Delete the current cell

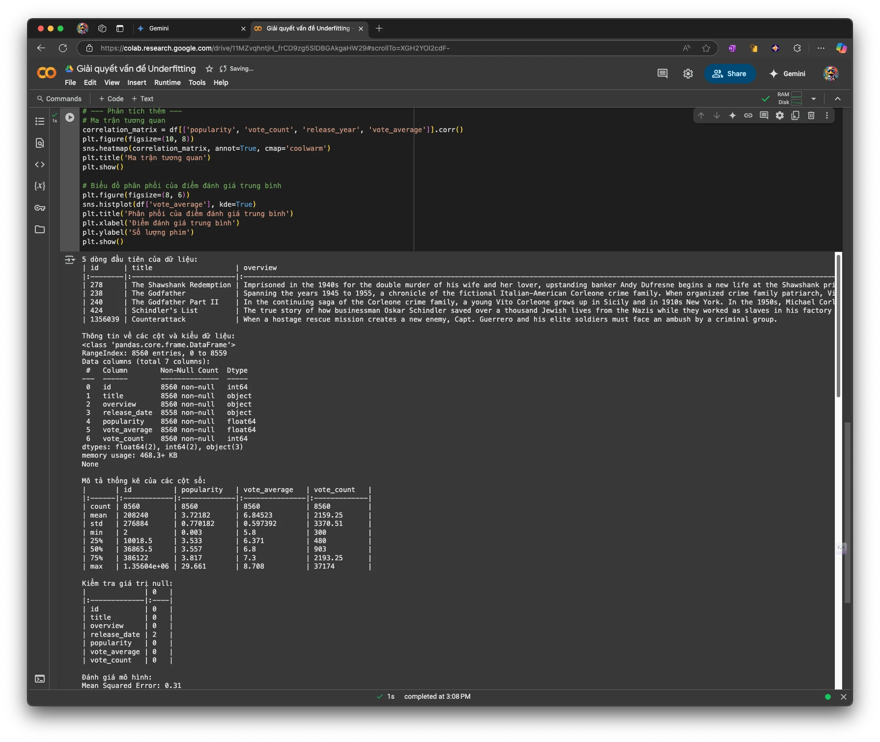pos(811,115)
